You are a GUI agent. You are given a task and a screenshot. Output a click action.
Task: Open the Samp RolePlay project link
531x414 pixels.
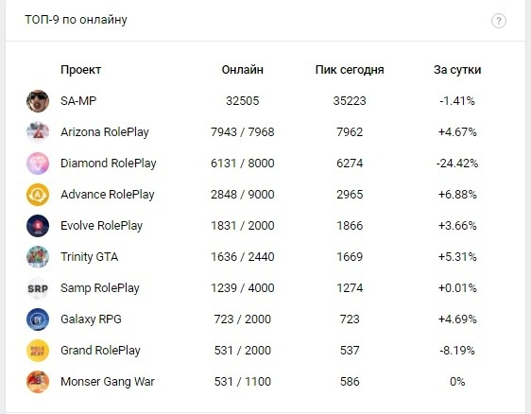(100, 288)
